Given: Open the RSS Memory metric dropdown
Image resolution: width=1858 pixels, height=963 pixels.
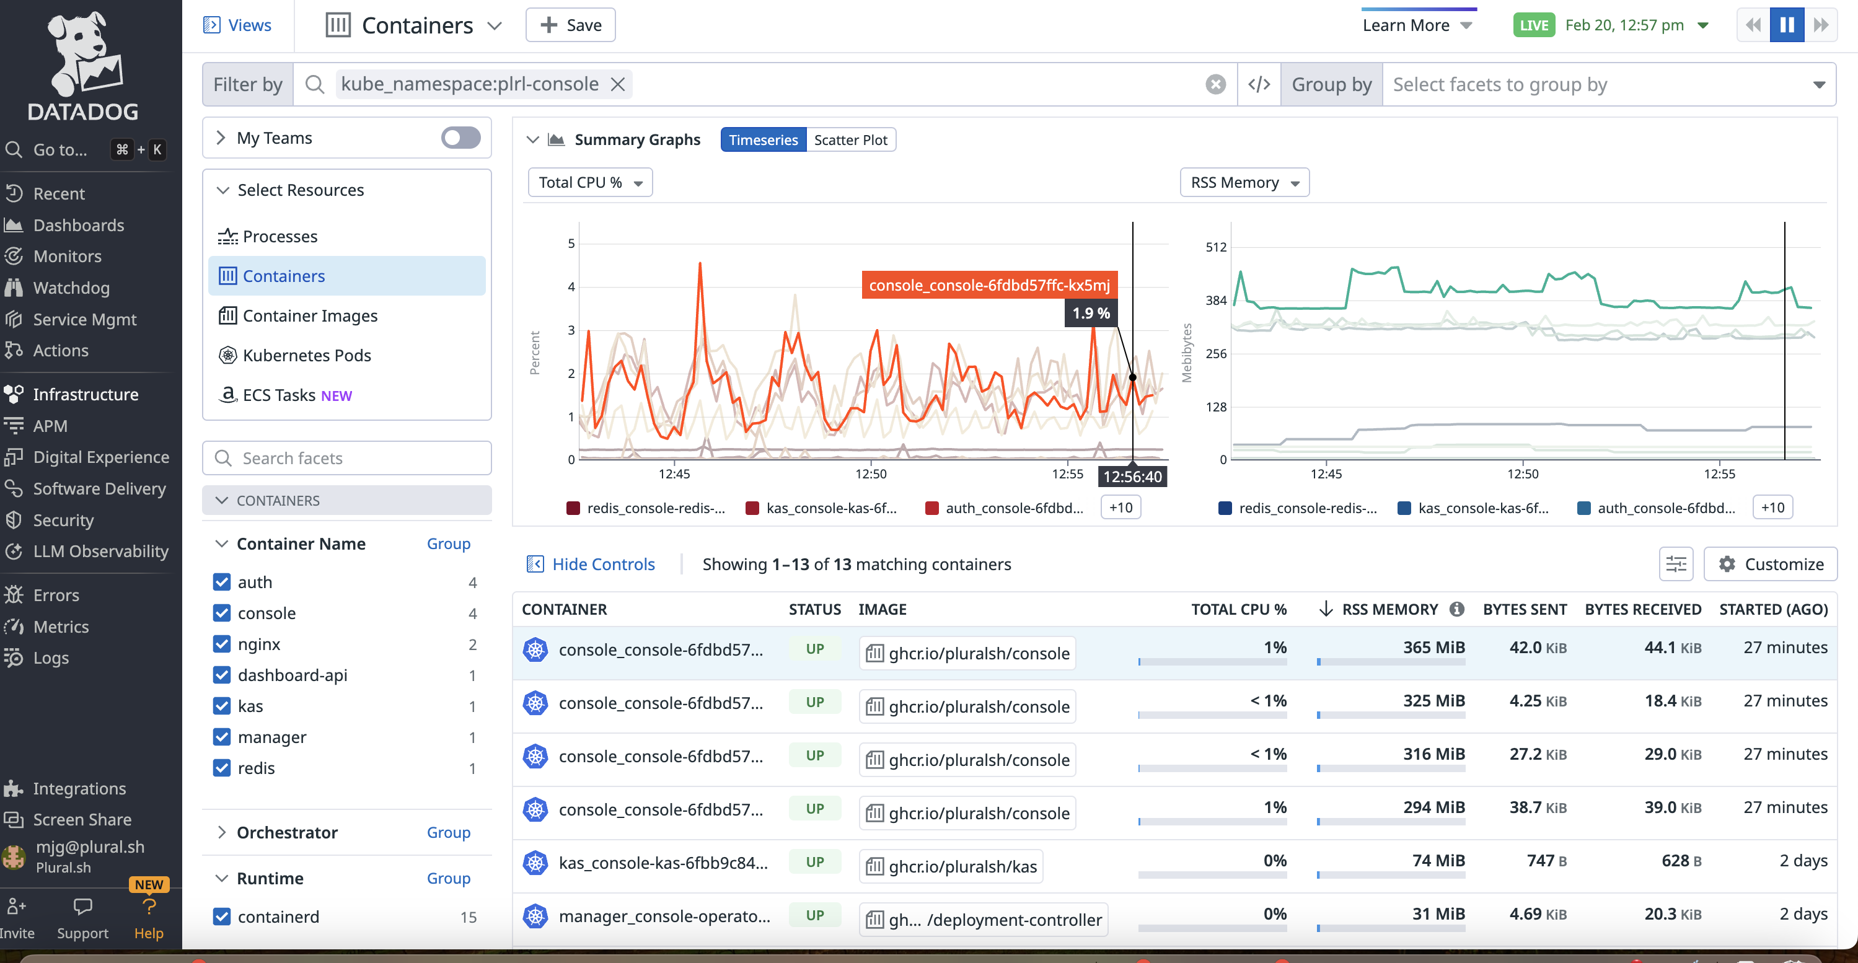Looking at the screenshot, I should [x=1244, y=183].
